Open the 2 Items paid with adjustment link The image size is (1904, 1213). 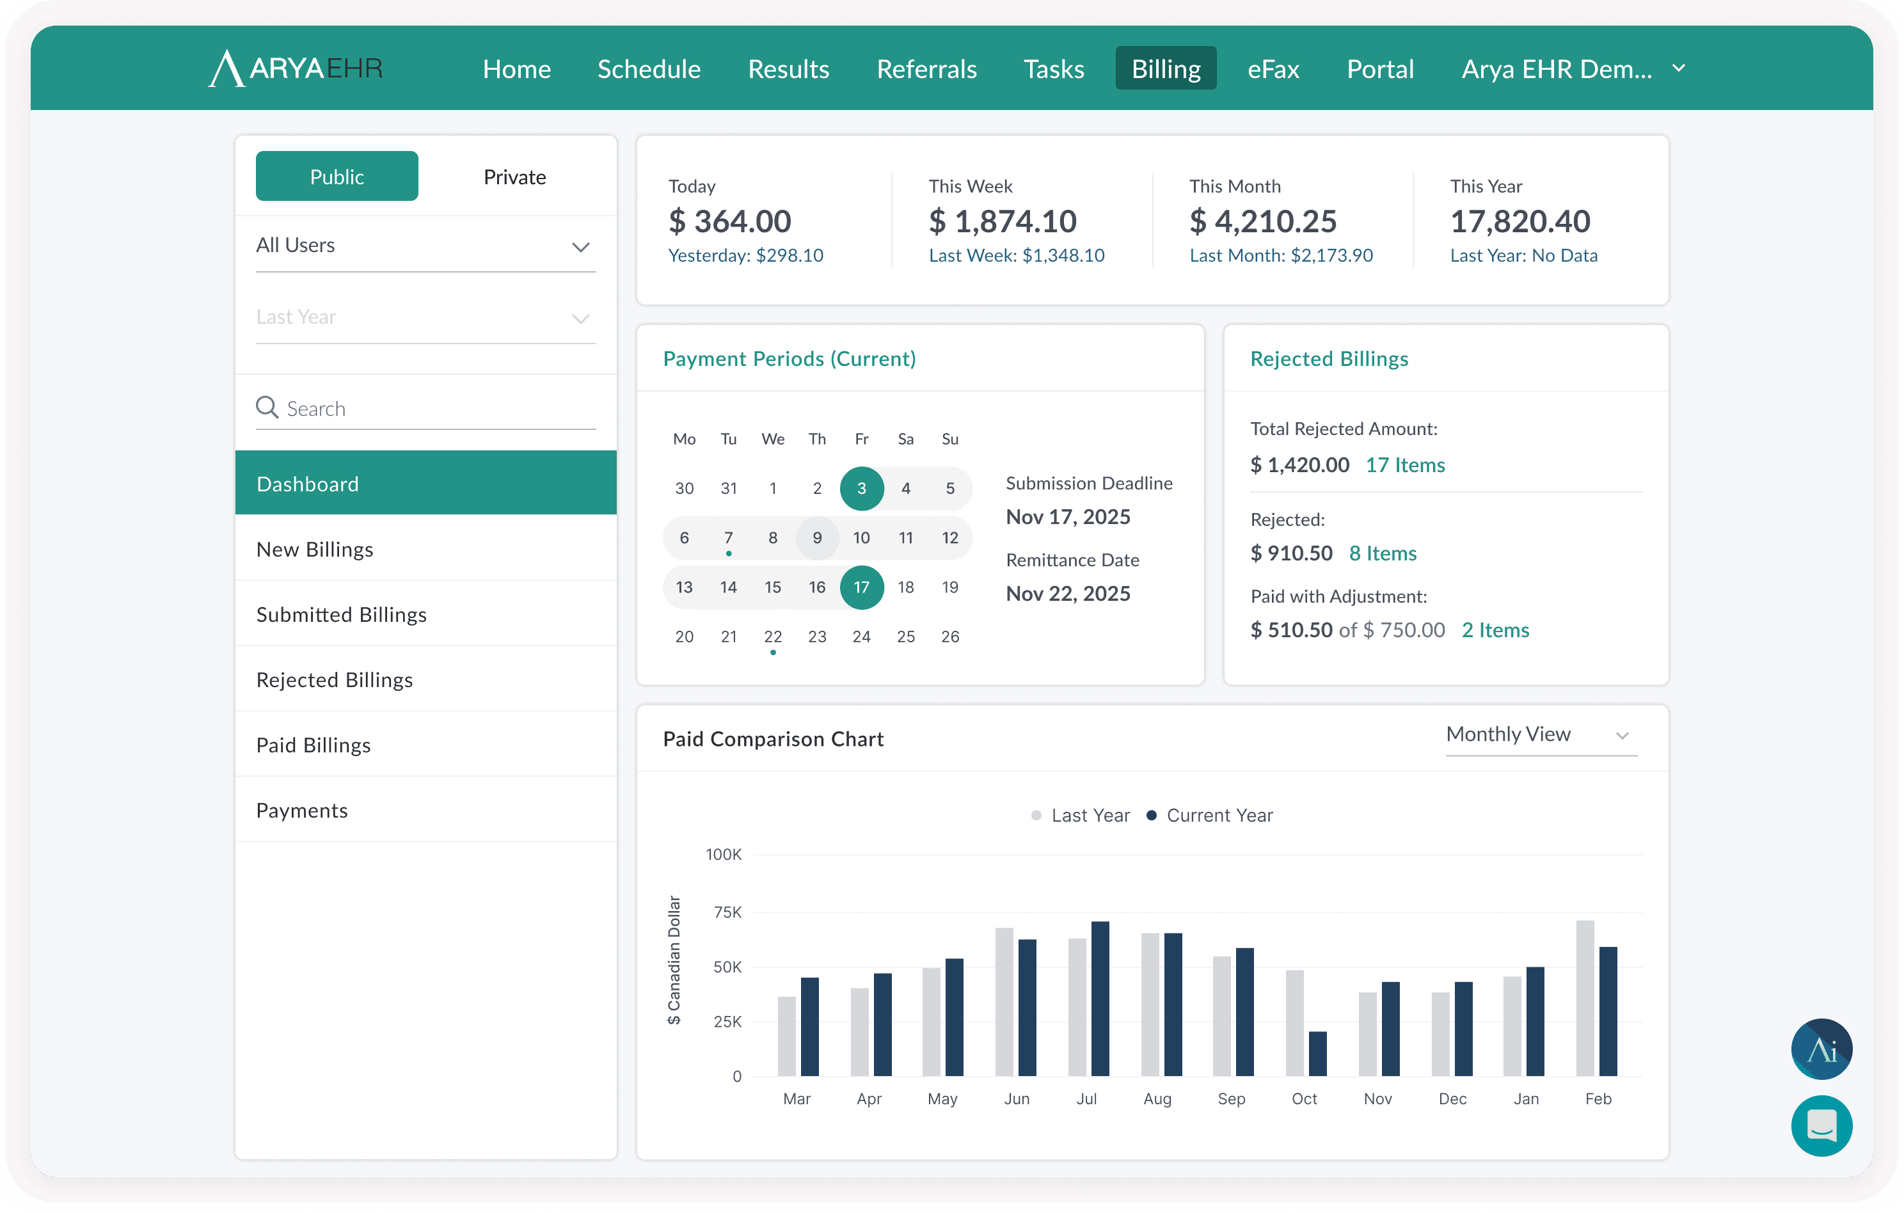[1495, 630]
